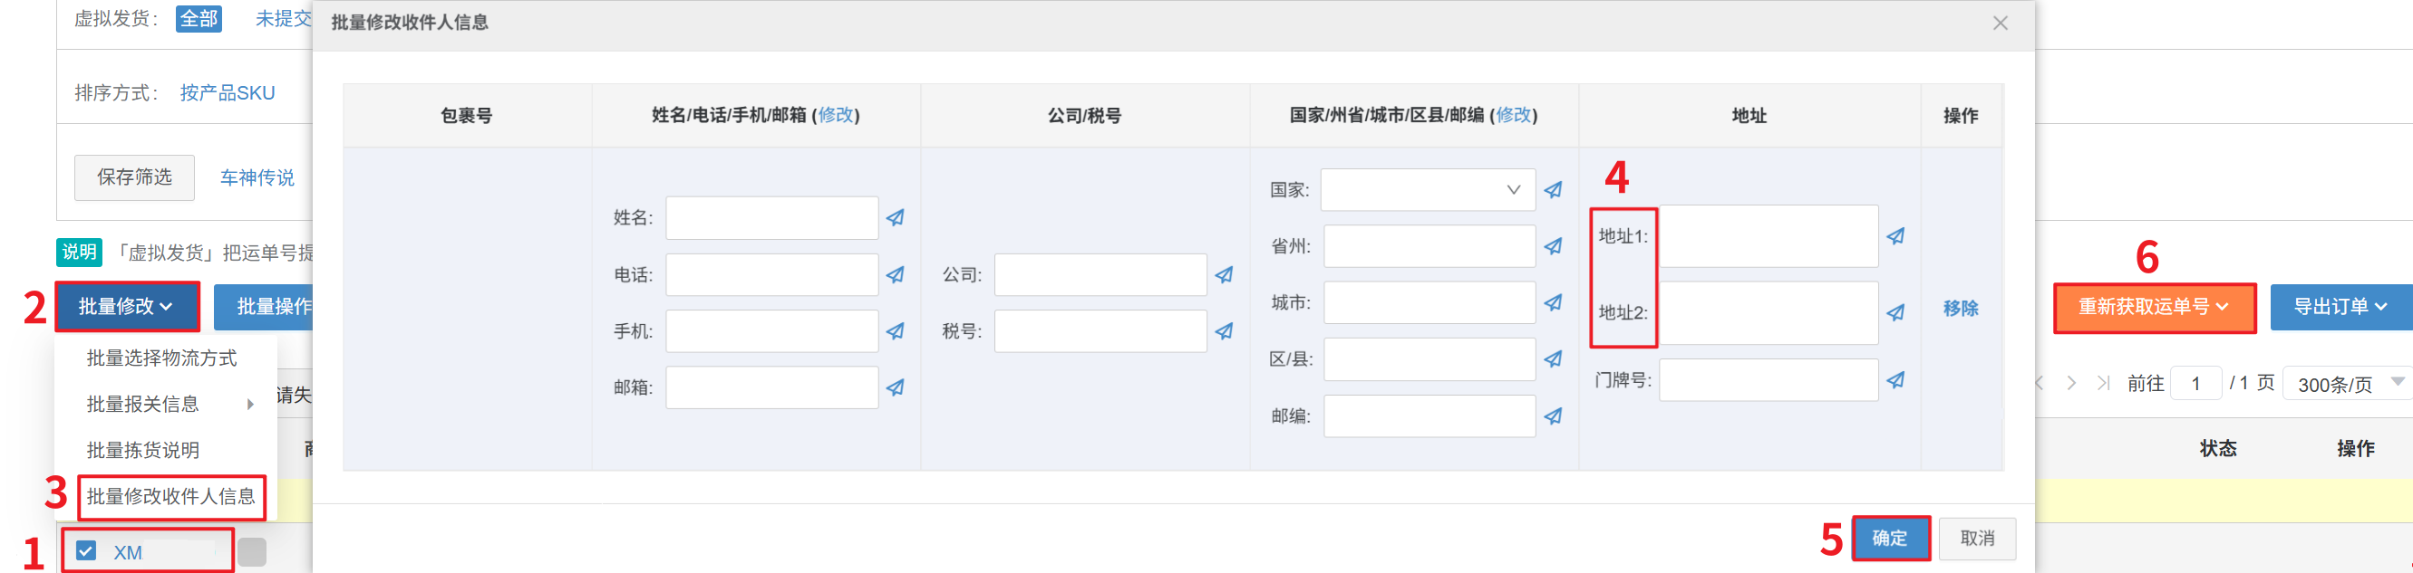Click the 取消 cancel button
The image size is (2413, 573).
pyautogui.click(x=1976, y=539)
